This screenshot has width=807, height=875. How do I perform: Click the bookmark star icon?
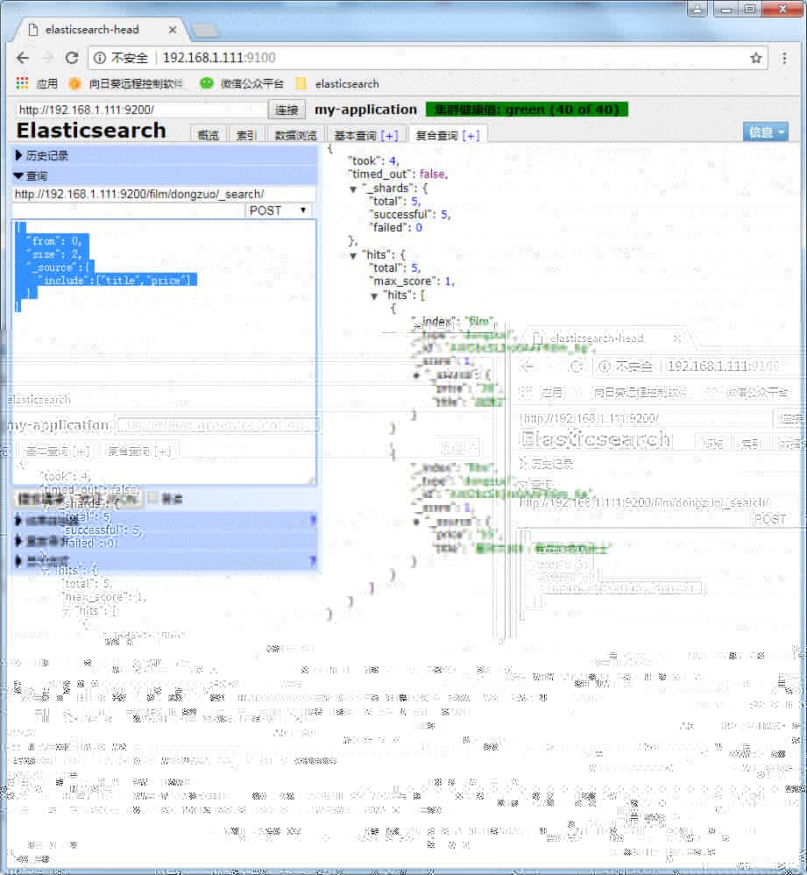(755, 57)
